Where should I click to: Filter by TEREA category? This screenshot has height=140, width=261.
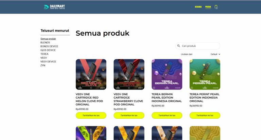tap(44, 54)
